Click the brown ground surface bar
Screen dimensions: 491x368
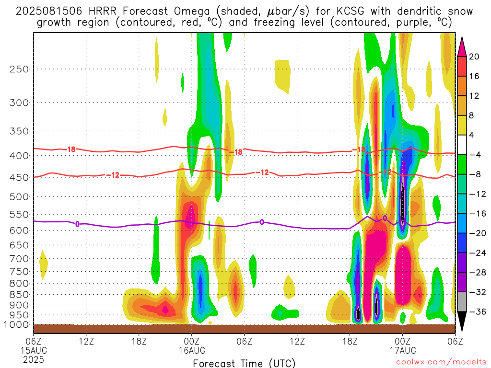coord(244,329)
